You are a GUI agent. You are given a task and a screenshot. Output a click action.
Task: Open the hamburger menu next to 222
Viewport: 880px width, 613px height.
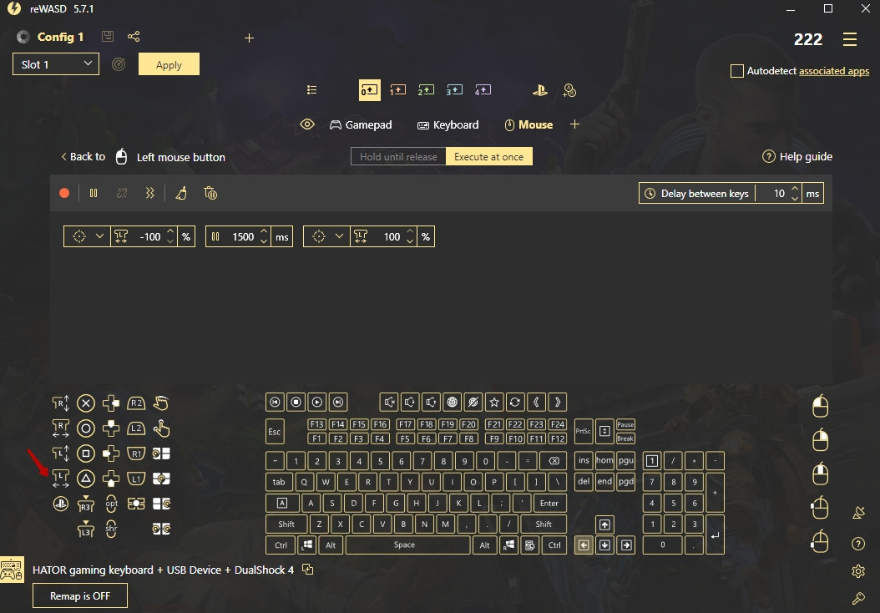coord(850,39)
